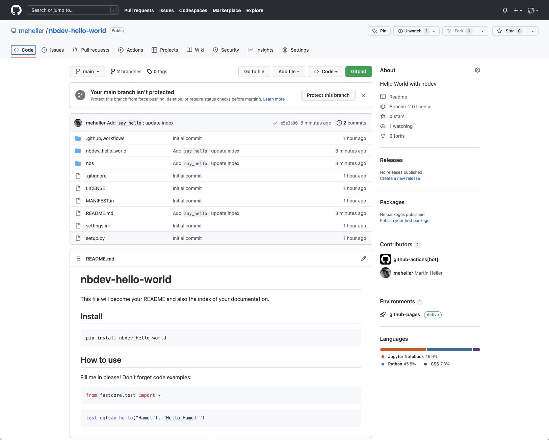Edit README with the pencil icon
The width and height of the screenshot is (549, 440).
[364, 258]
